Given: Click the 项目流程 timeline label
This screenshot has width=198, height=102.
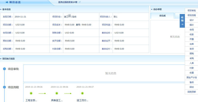Looking at the screenshot, I should (x=13, y=87).
